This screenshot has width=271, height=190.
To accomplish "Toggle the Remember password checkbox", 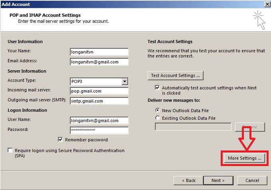I will coord(60,140).
